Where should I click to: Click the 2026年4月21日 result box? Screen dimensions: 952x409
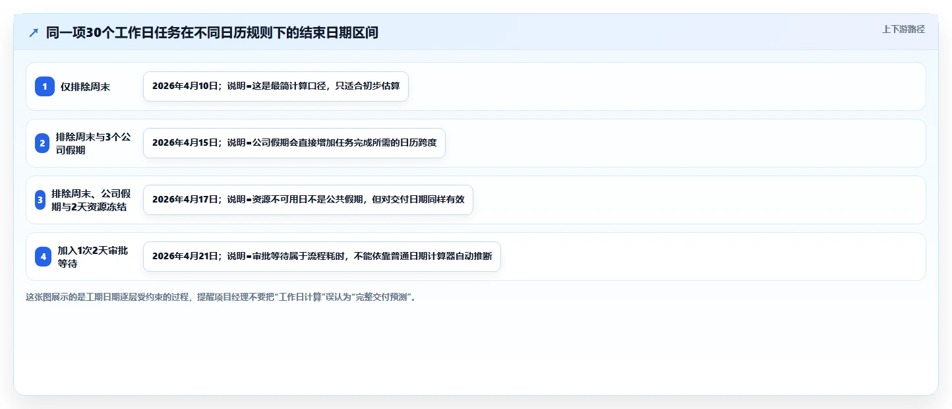click(x=322, y=257)
